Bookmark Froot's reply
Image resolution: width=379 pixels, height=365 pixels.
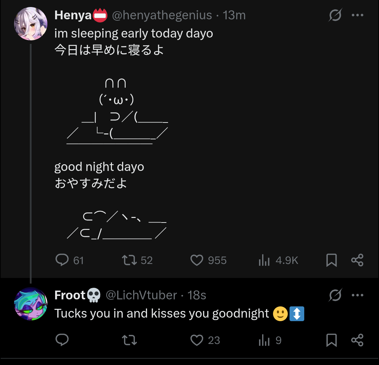[x=332, y=340]
